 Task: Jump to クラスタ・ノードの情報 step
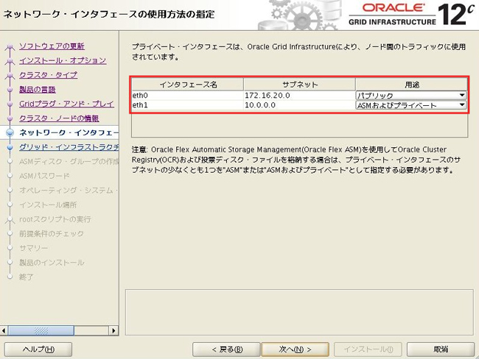(59, 118)
